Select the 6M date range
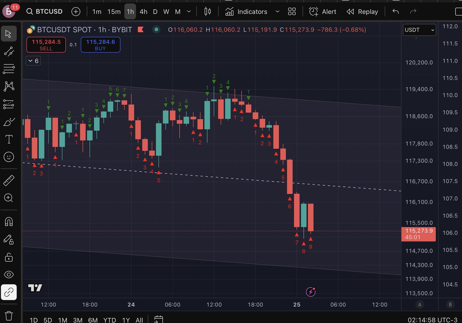This screenshot has height=323, width=462. [93, 320]
